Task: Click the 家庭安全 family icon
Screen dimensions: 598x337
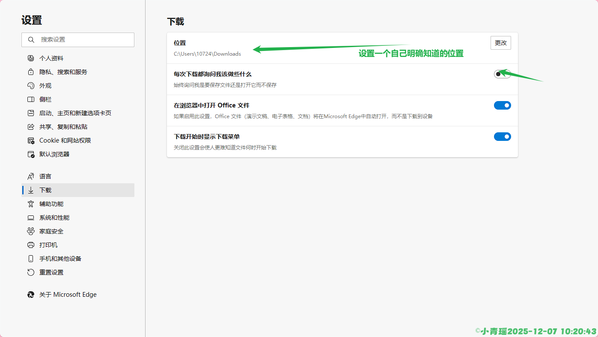Action: pyautogui.click(x=31, y=231)
